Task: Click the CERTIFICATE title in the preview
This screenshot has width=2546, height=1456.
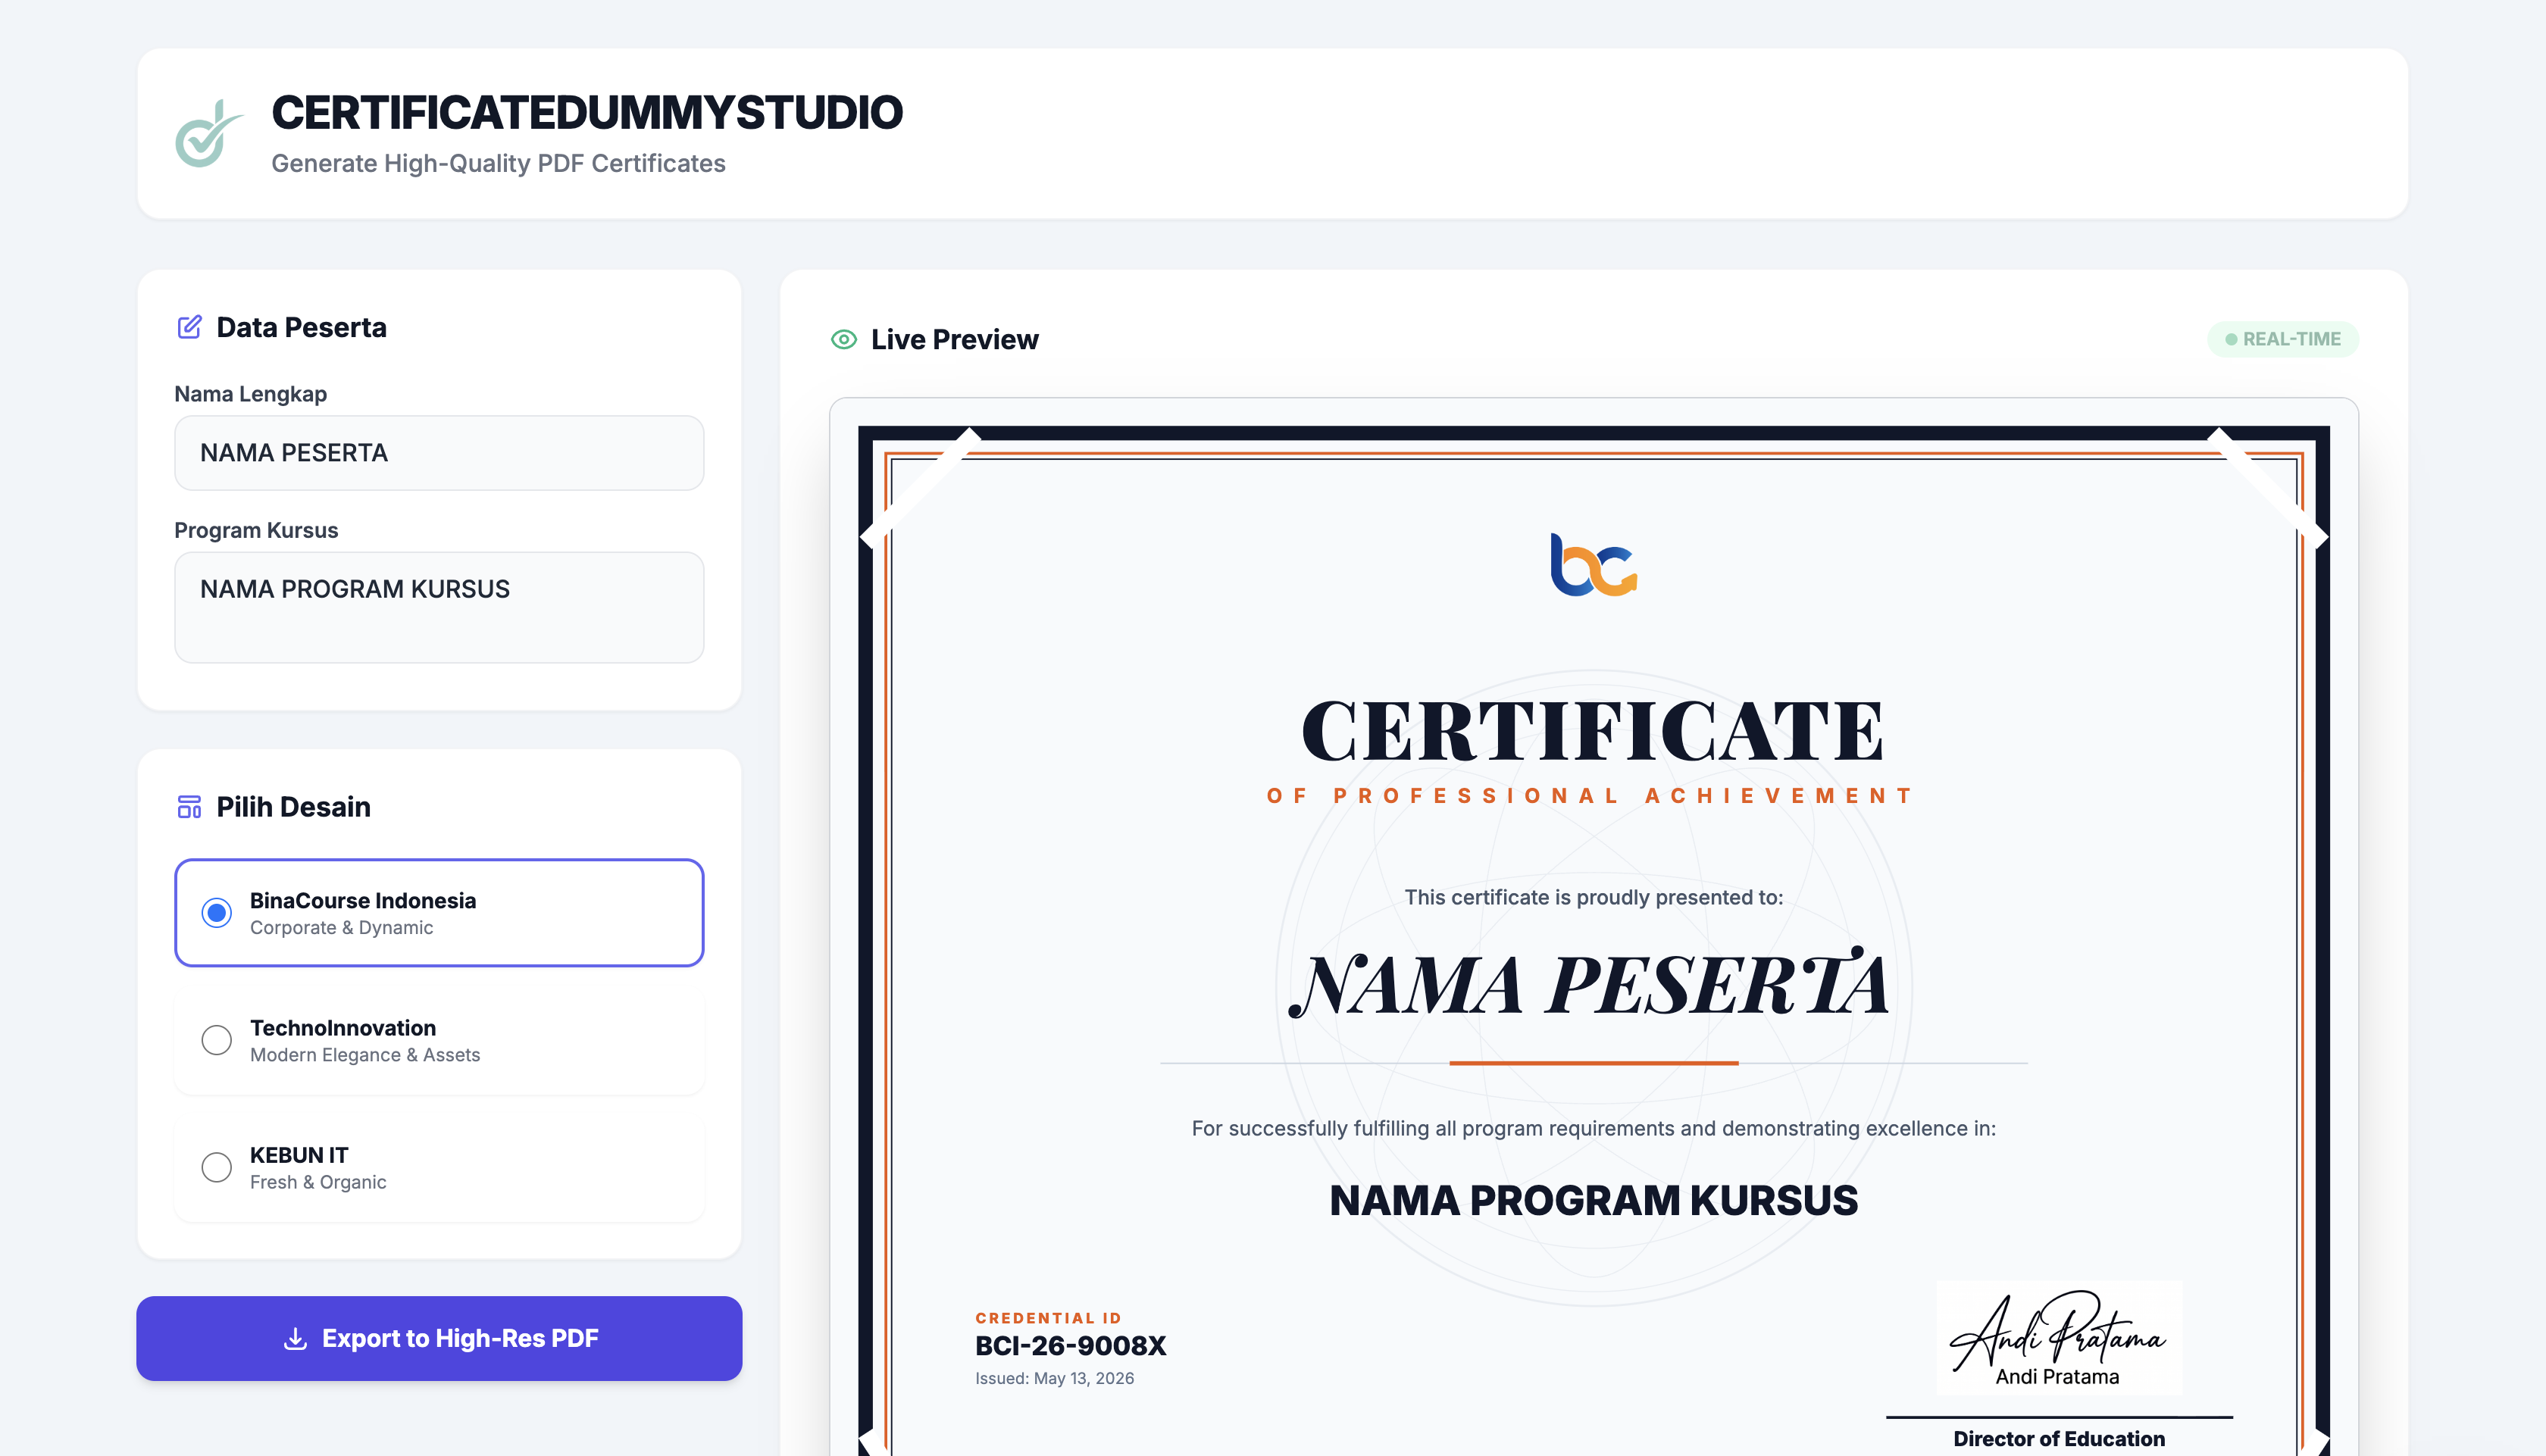Action: [x=1593, y=730]
